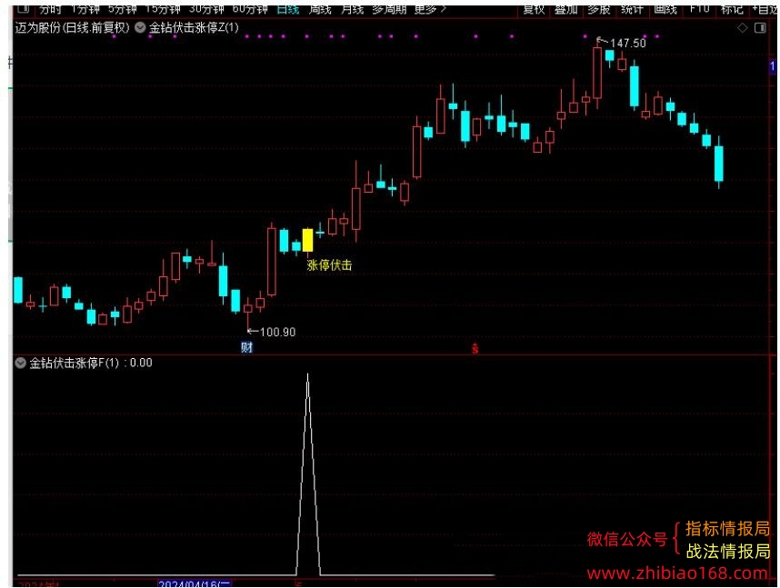Viewport: 780px width, 588px height.
Task: Click the red $ dividend marker
Action: [475, 349]
